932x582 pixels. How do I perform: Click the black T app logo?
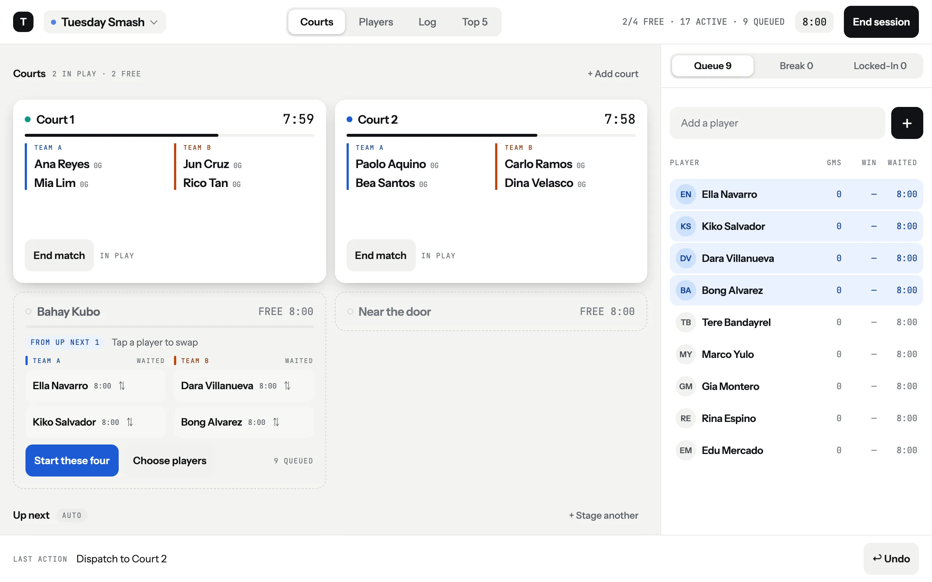point(23,22)
